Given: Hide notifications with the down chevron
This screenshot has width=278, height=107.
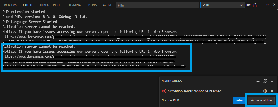Looking at the screenshot, I should [272, 81].
